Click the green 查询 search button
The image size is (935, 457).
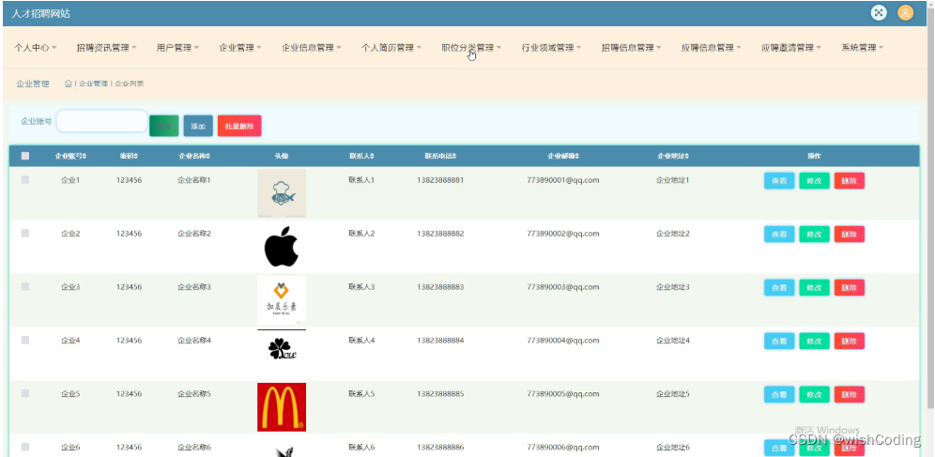click(x=164, y=126)
